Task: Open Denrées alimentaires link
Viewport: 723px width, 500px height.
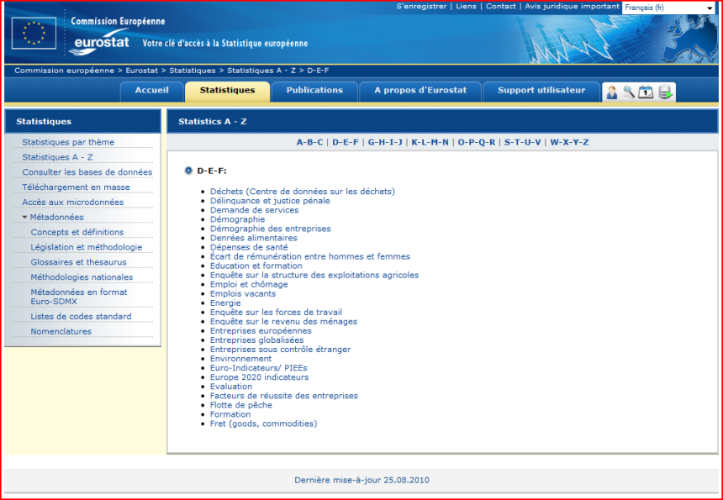Action: point(254,239)
